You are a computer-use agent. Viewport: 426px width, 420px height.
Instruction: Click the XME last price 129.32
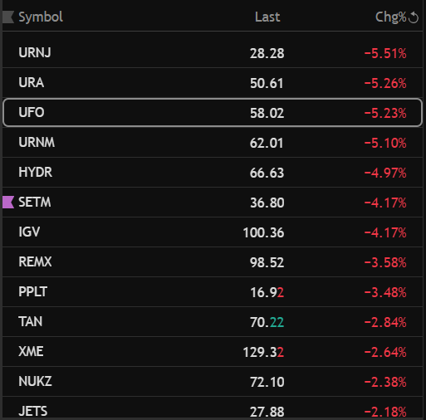263,352
